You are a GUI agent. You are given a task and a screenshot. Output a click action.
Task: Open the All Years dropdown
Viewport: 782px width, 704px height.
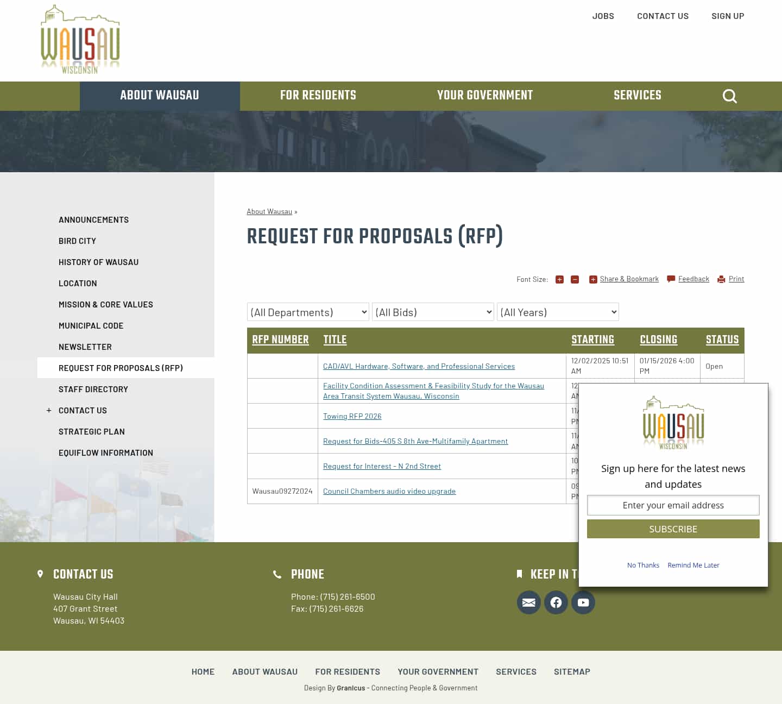[558, 312]
